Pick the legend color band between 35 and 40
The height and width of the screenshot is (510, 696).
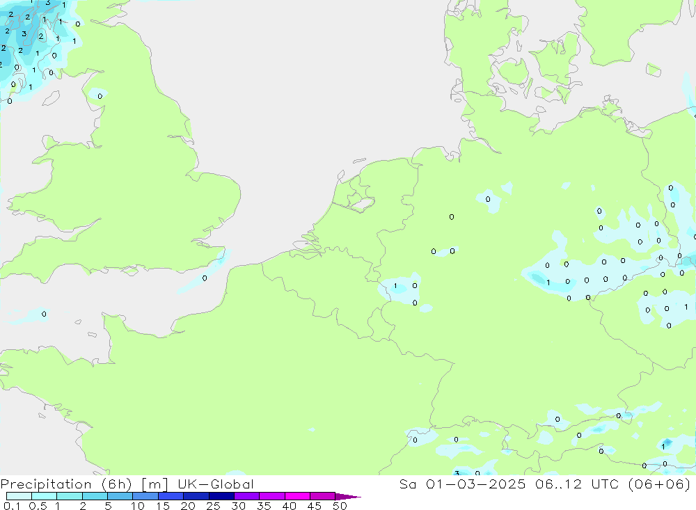click(x=271, y=496)
